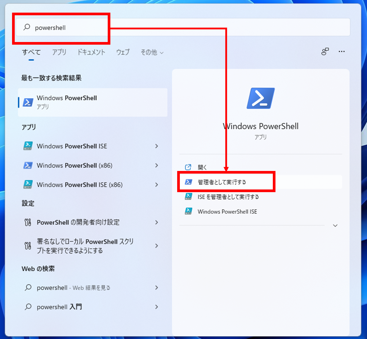Image resolution: width=367 pixels, height=339 pixels.
Task: Click search icon beside powershell 入門
Action: tap(28, 307)
